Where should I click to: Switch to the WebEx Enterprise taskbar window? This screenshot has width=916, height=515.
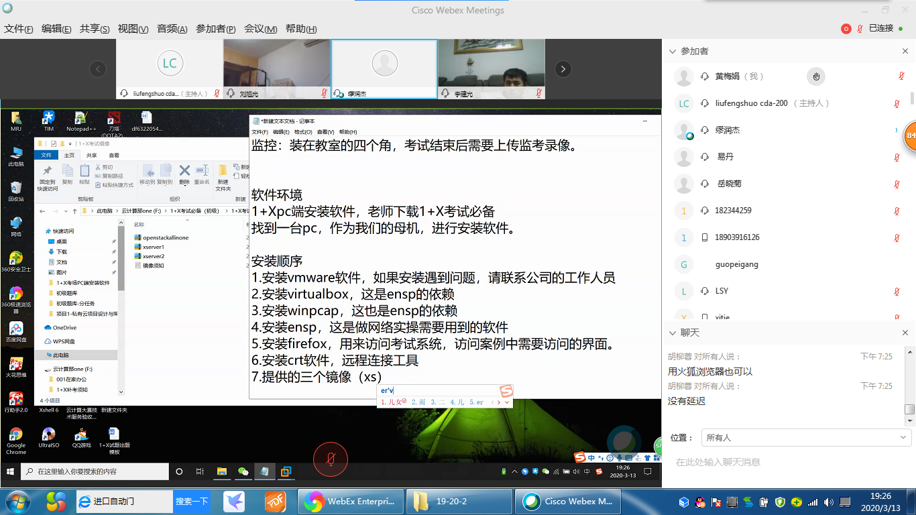pos(352,501)
